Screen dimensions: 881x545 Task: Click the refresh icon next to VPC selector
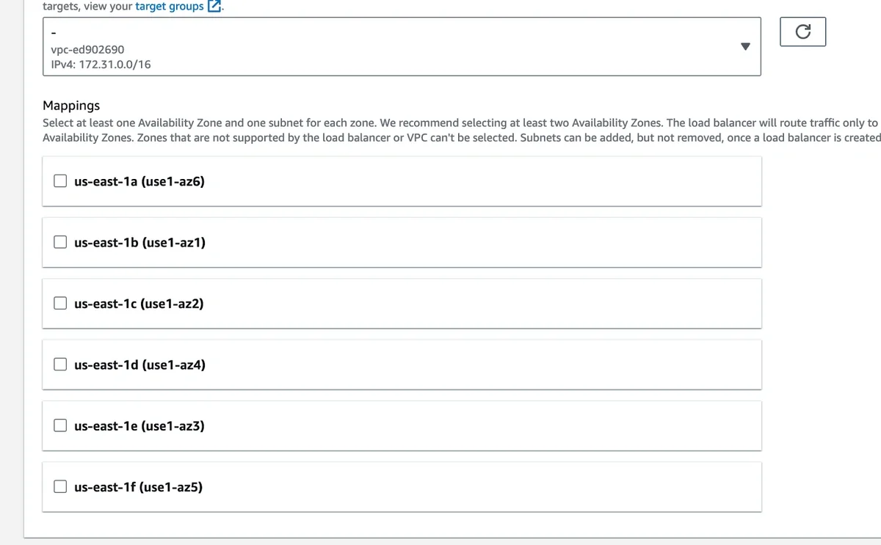(803, 32)
